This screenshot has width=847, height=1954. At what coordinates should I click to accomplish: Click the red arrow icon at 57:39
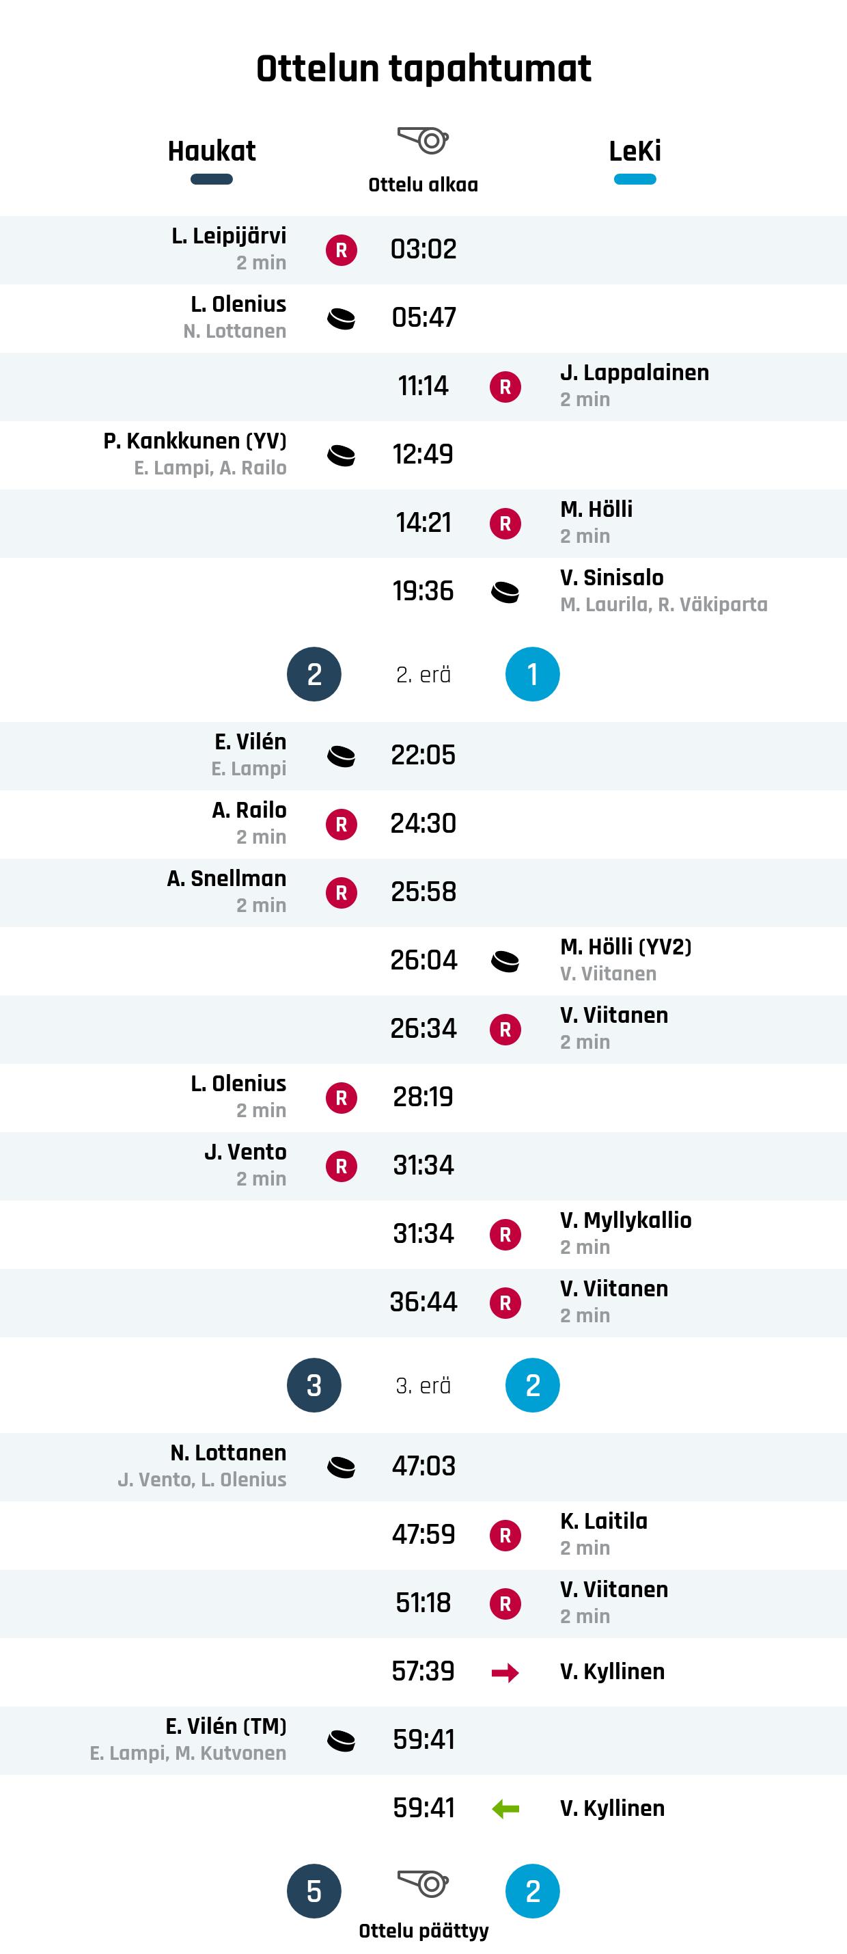tap(505, 1672)
